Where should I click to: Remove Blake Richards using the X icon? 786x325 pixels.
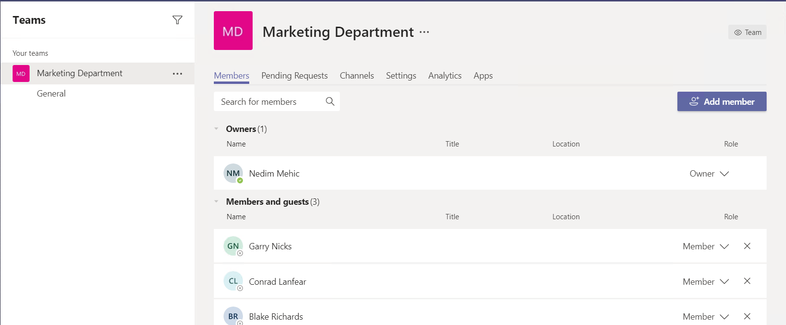pos(747,316)
